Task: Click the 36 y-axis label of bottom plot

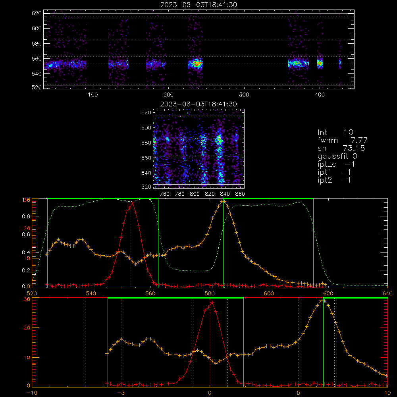Action: click(x=27, y=299)
